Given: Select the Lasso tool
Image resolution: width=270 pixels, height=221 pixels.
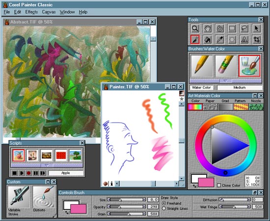Looking at the screenshot, I should 244,28.
